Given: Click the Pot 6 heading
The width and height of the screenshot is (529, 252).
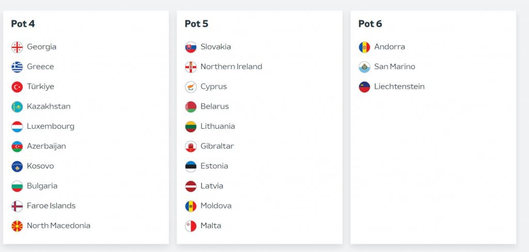Looking at the screenshot, I should pos(370,24).
